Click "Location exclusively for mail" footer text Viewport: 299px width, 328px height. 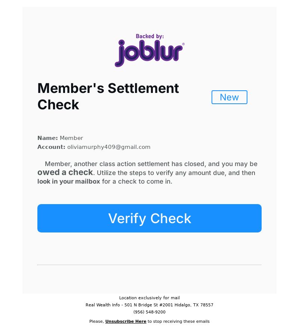click(x=149, y=298)
